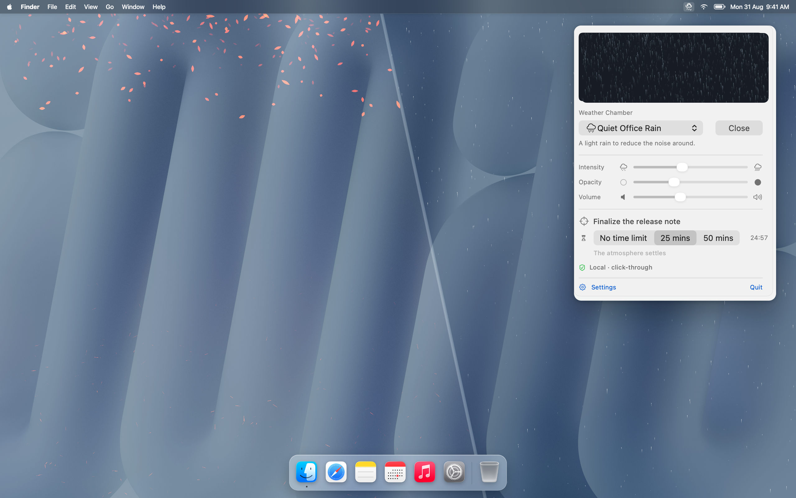Click the loud speaker icon beside Volume

coord(757,197)
